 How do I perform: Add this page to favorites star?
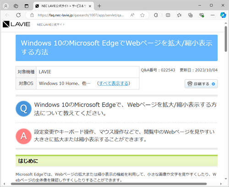coord(142,15)
